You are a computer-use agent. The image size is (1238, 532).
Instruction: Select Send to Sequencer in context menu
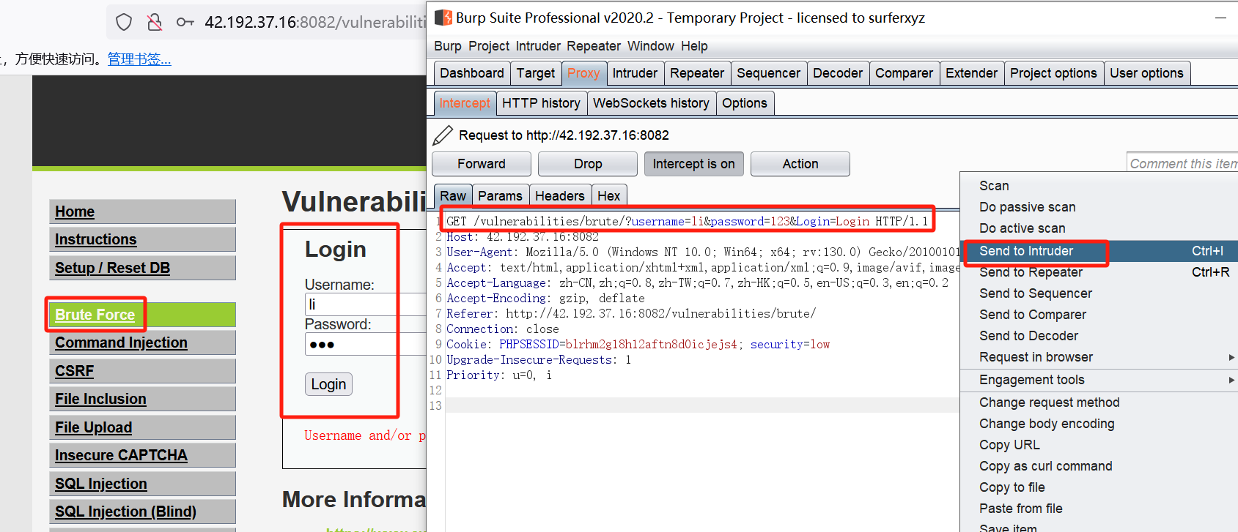(x=1099, y=293)
